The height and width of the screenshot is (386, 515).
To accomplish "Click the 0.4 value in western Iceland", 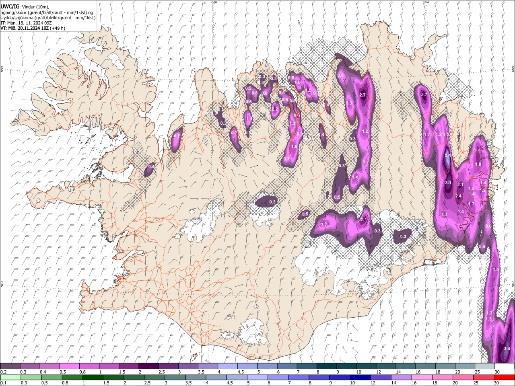I will tap(152, 166).
